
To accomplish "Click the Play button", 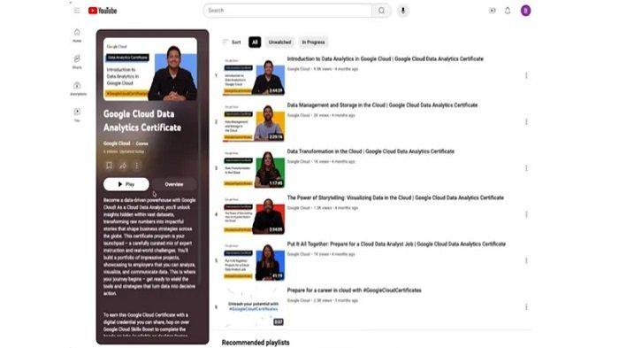I will pyautogui.click(x=126, y=184).
